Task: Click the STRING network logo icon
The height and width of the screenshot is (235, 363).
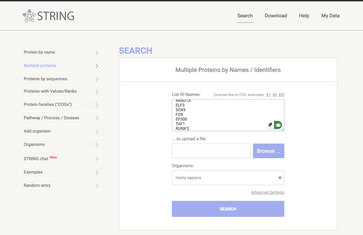Action: coord(29,16)
